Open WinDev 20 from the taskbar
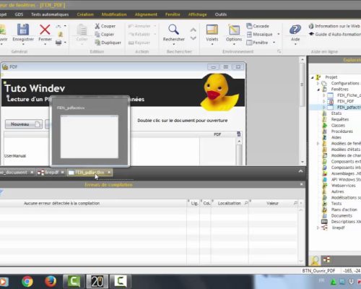 (x=97, y=281)
